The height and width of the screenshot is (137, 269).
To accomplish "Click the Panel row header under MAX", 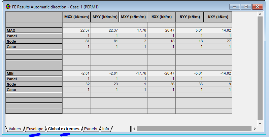I will click(x=34, y=36).
